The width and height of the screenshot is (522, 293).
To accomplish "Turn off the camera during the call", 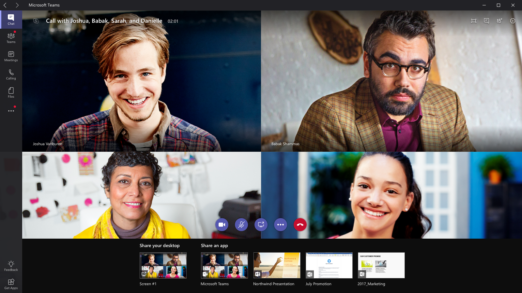I will click(222, 225).
